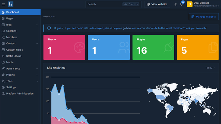Click the Opal Goldner profile name

pos(201,3)
